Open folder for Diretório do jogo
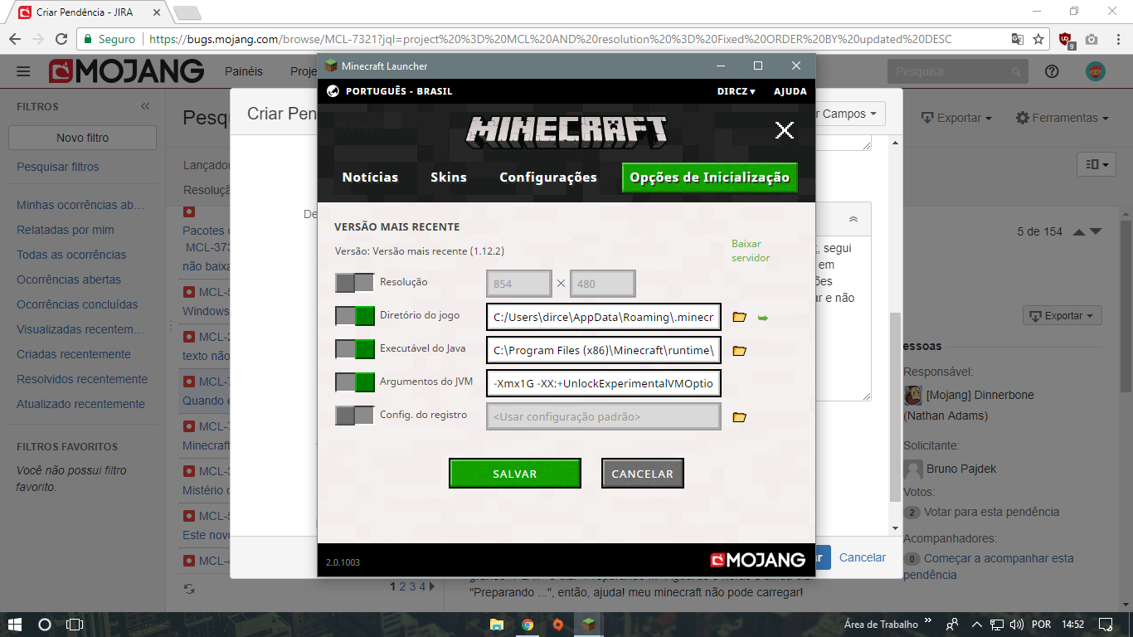This screenshot has width=1133, height=637. click(740, 317)
